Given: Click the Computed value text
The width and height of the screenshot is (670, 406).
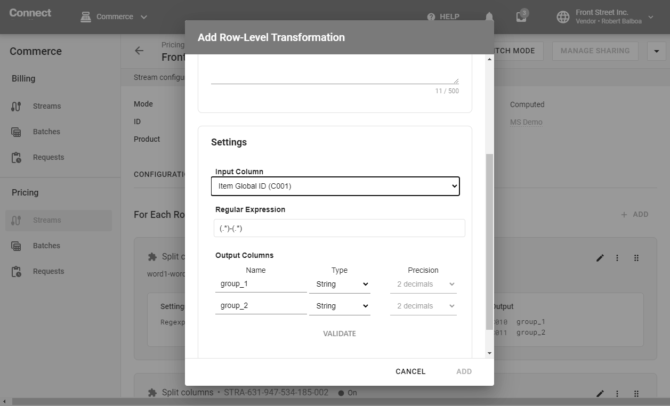Looking at the screenshot, I should (527, 104).
